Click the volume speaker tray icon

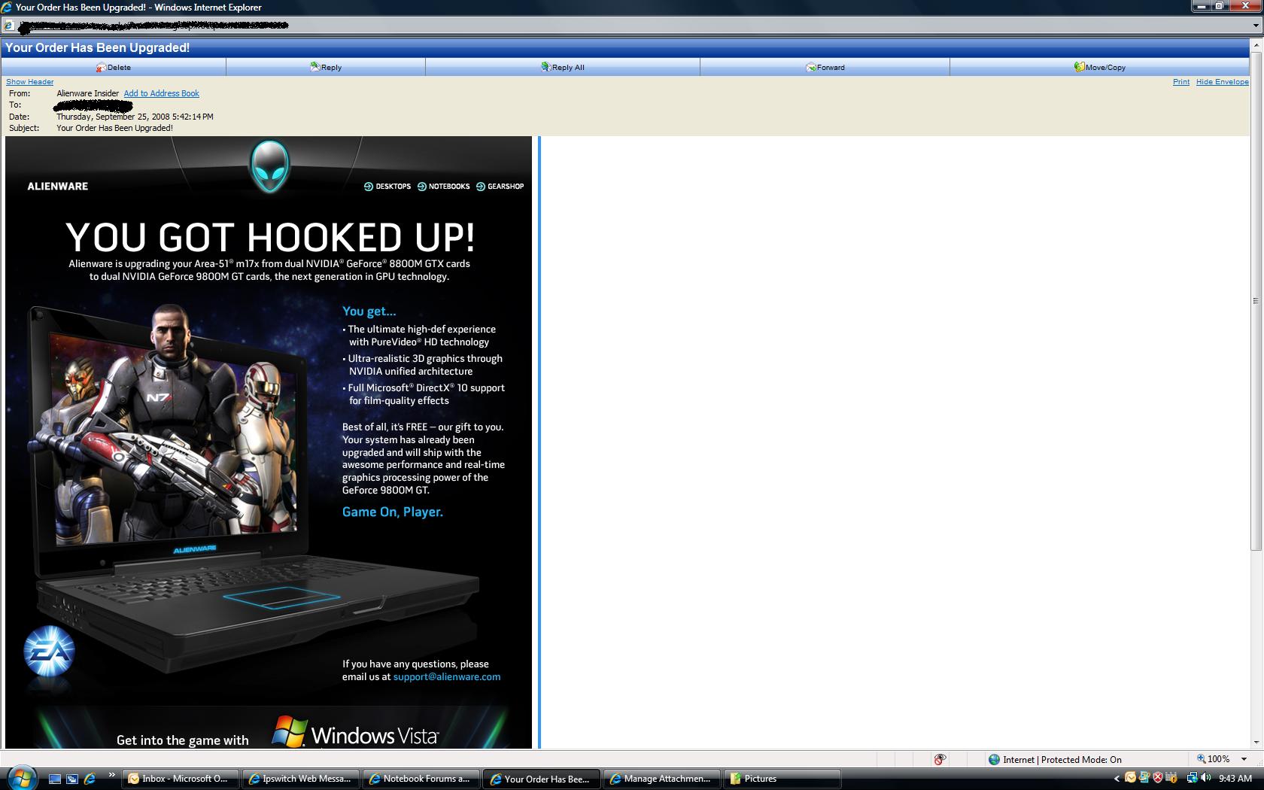[x=1205, y=778]
